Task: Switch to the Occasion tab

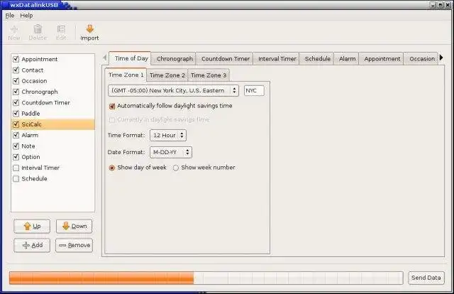Action: pos(422,58)
